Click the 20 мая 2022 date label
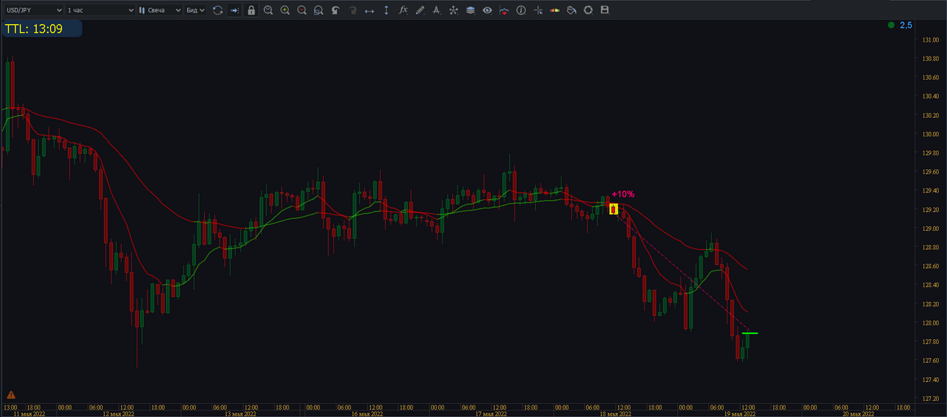The image size is (947, 417). (858, 413)
